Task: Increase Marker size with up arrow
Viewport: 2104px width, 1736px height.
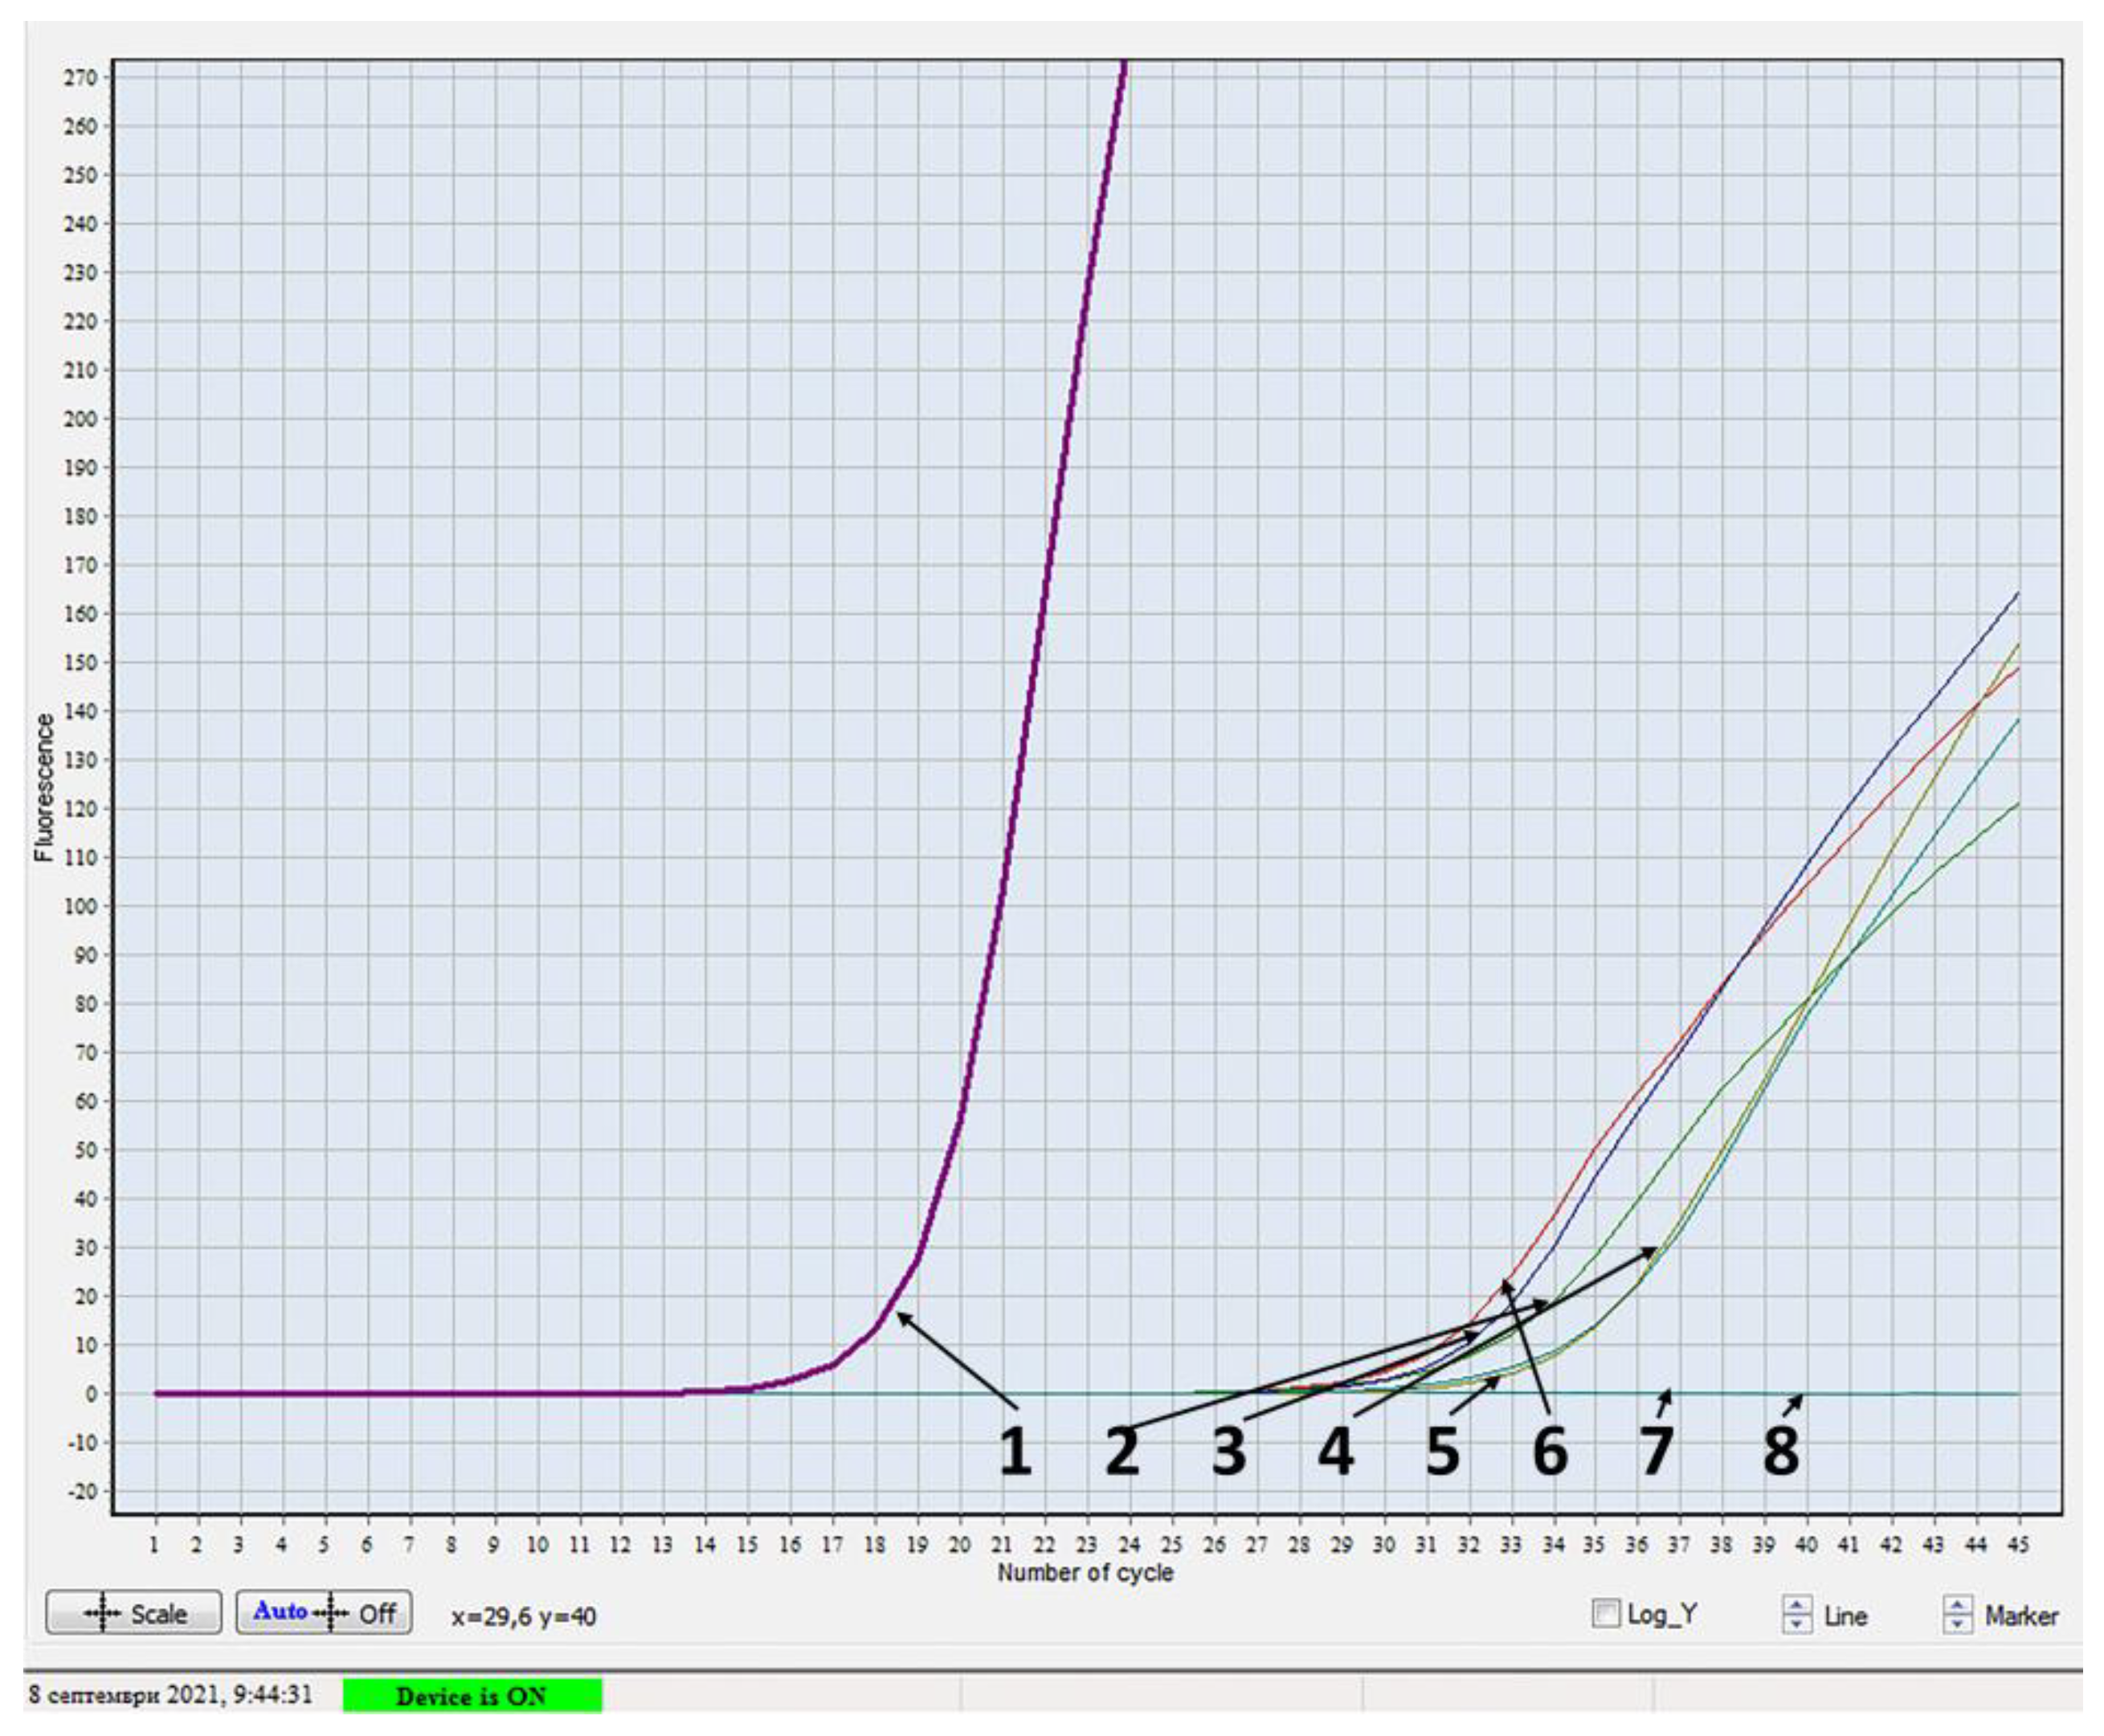Action: click(1957, 1604)
